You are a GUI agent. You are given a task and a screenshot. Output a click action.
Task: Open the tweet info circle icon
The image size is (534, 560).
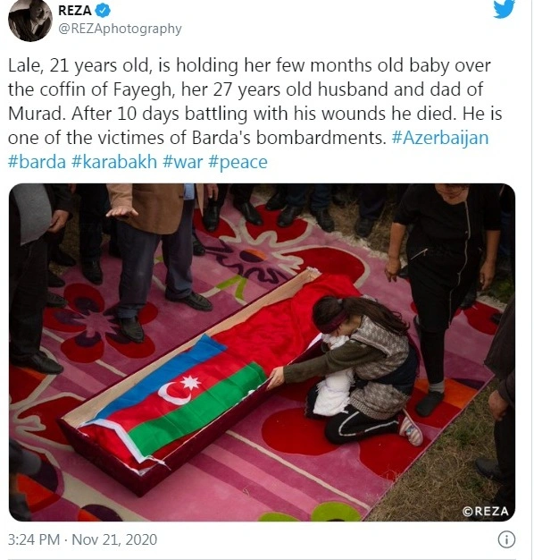pyautogui.click(x=506, y=539)
